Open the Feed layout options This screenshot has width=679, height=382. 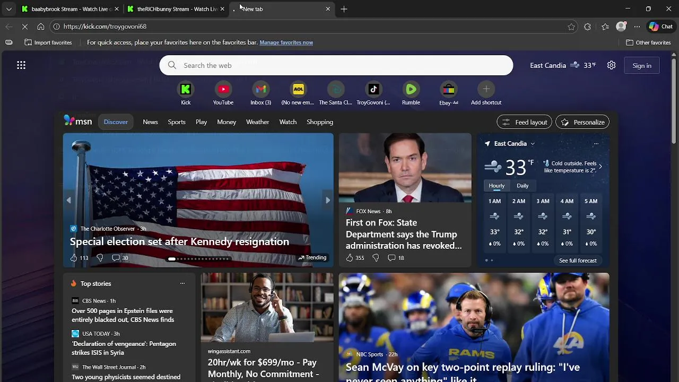525,122
